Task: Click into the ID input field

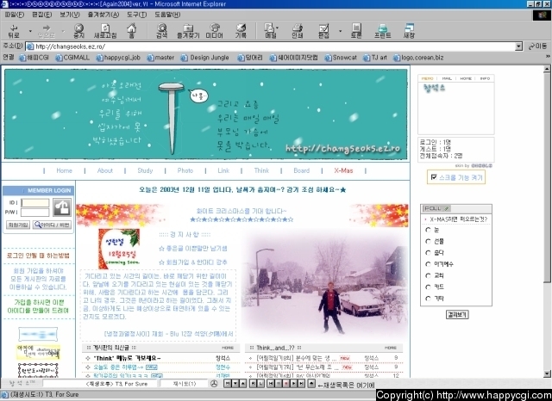Action: coord(34,202)
